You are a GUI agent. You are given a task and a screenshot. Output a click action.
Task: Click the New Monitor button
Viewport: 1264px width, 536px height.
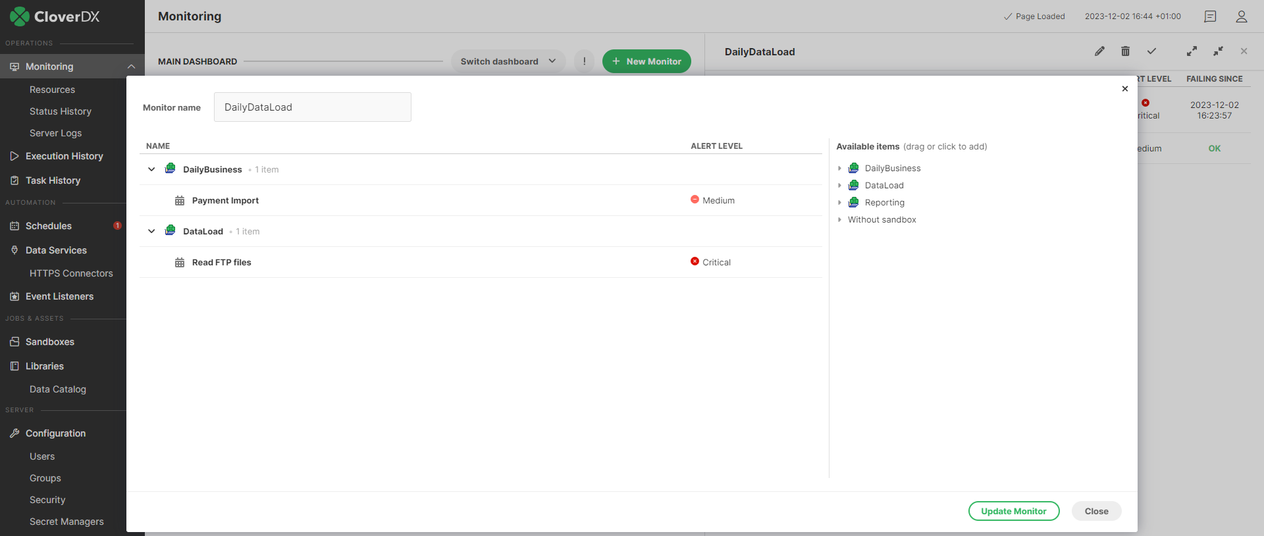[646, 61]
